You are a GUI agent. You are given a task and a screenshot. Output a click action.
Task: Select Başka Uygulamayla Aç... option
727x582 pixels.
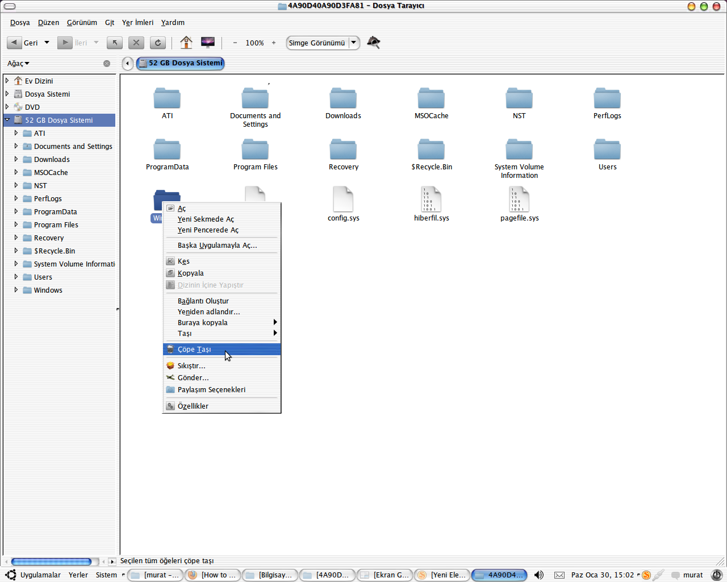click(x=222, y=246)
